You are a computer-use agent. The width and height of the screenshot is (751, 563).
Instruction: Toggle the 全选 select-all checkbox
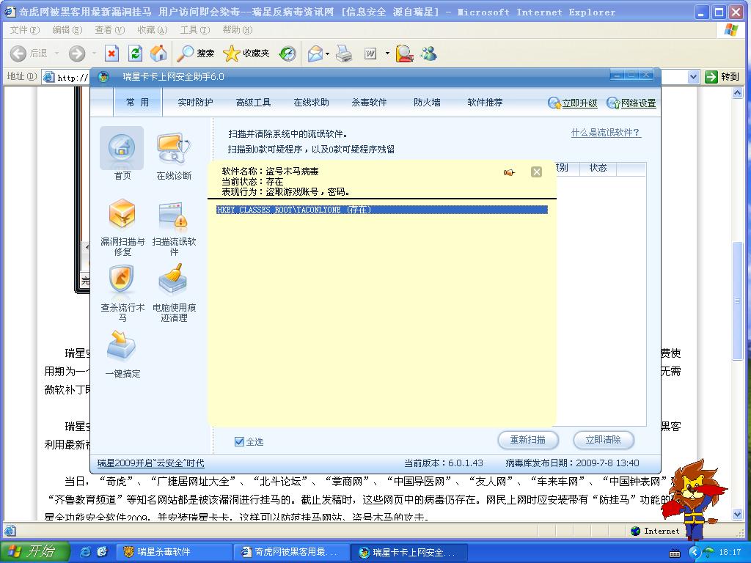[240, 441]
